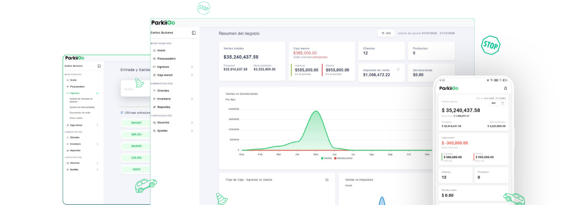
Task: Expand Ingresos in the center dashboard sidebar
Action: [x=192, y=67]
